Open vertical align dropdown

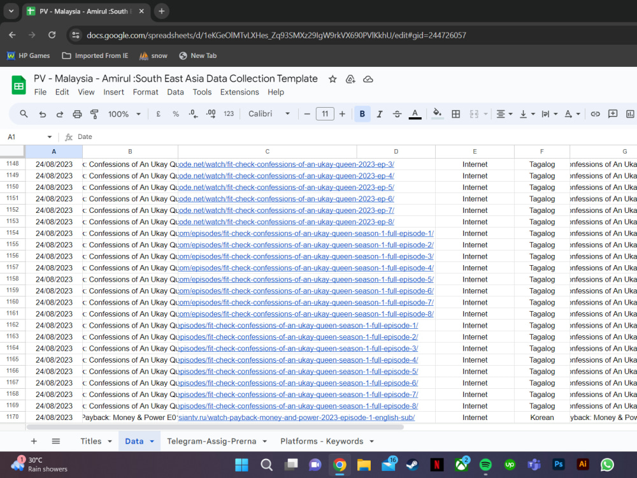[527, 114]
